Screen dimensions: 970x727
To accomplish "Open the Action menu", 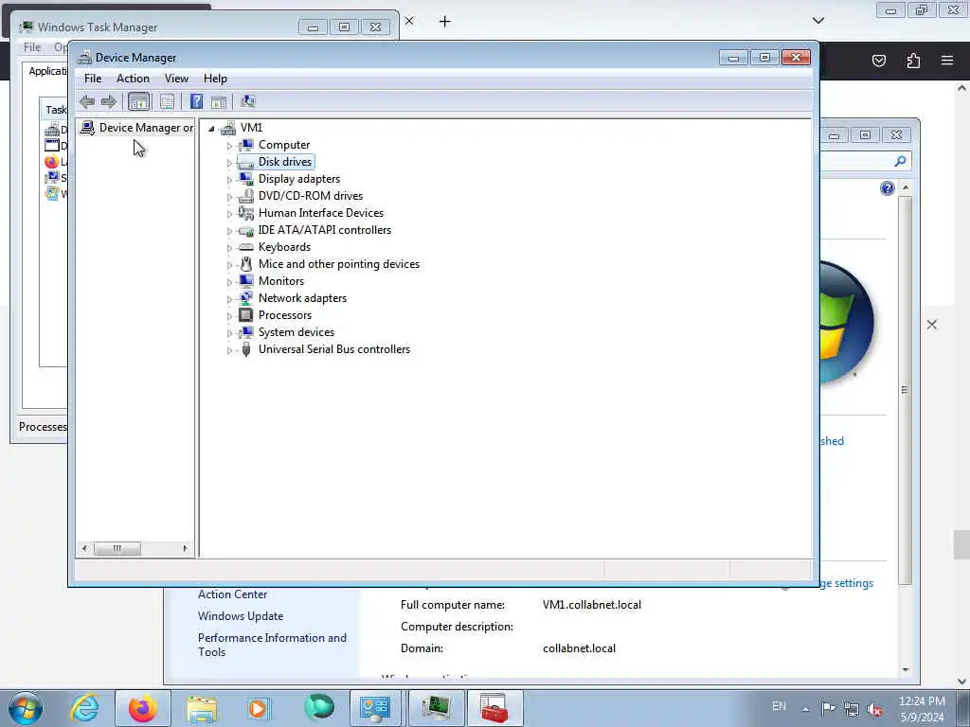I will (133, 79).
